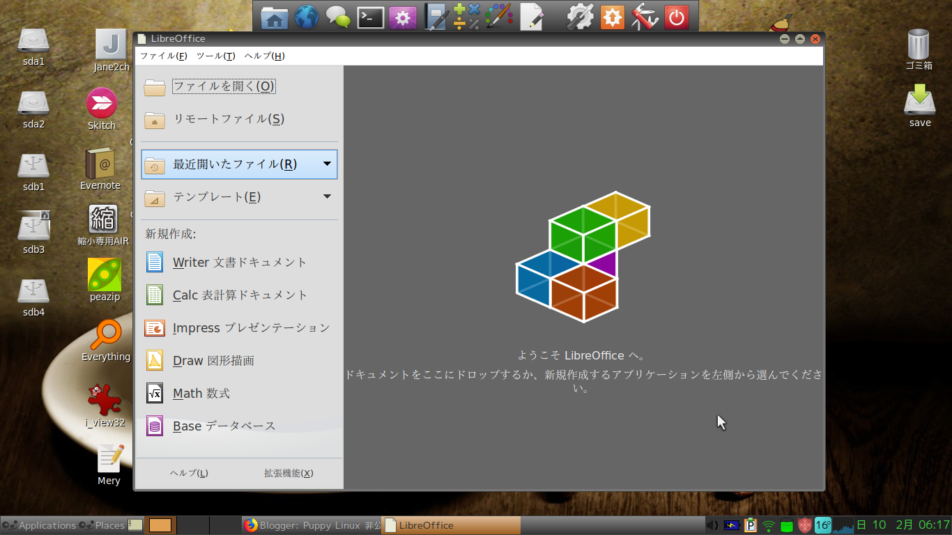This screenshot has width=952, height=535.
Task: Click the 16° temperature tray indicator
Action: click(x=823, y=525)
